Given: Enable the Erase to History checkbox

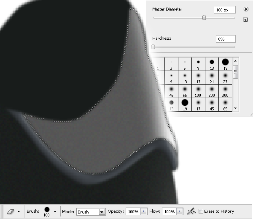Looking at the screenshot, I should pyautogui.click(x=201, y=211).
